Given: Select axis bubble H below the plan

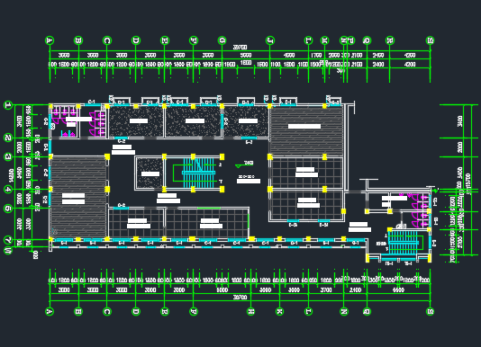Looking at the screenshot, I should [x=251, y=311].
